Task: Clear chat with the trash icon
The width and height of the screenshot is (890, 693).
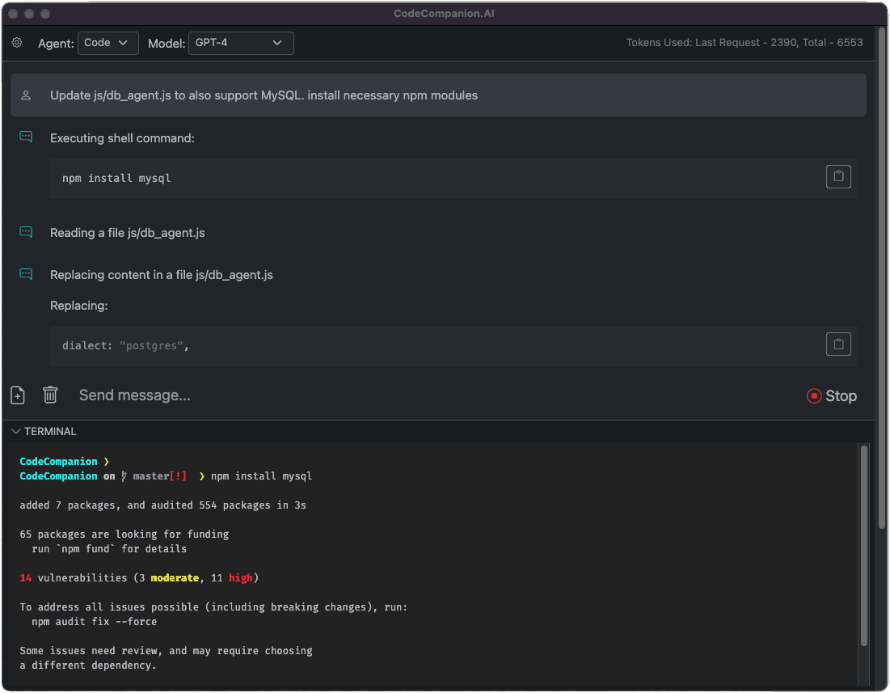Action: click(50, 395)
